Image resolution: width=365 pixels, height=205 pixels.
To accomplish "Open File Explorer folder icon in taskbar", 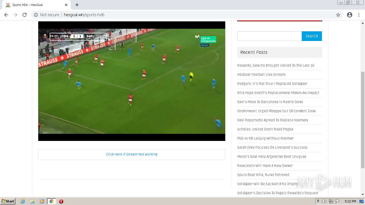I will [x=32, y=201].
